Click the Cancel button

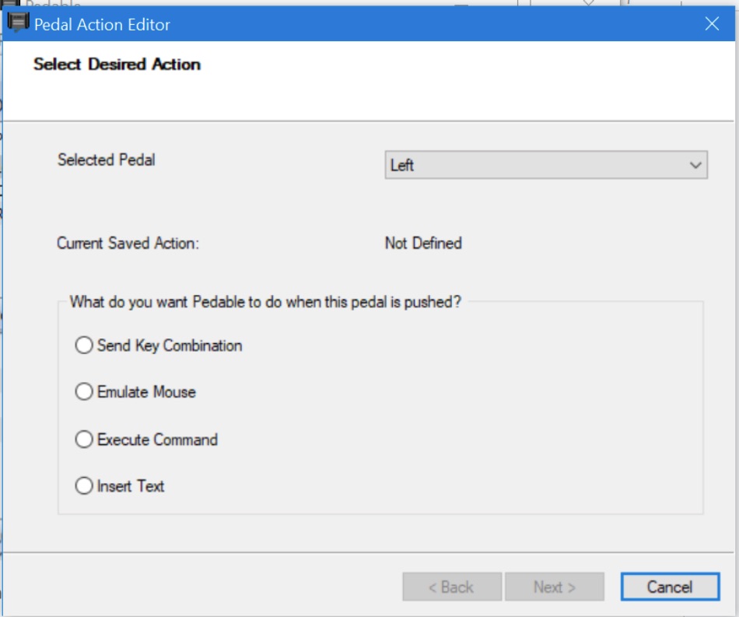click(x=670, y=587)
